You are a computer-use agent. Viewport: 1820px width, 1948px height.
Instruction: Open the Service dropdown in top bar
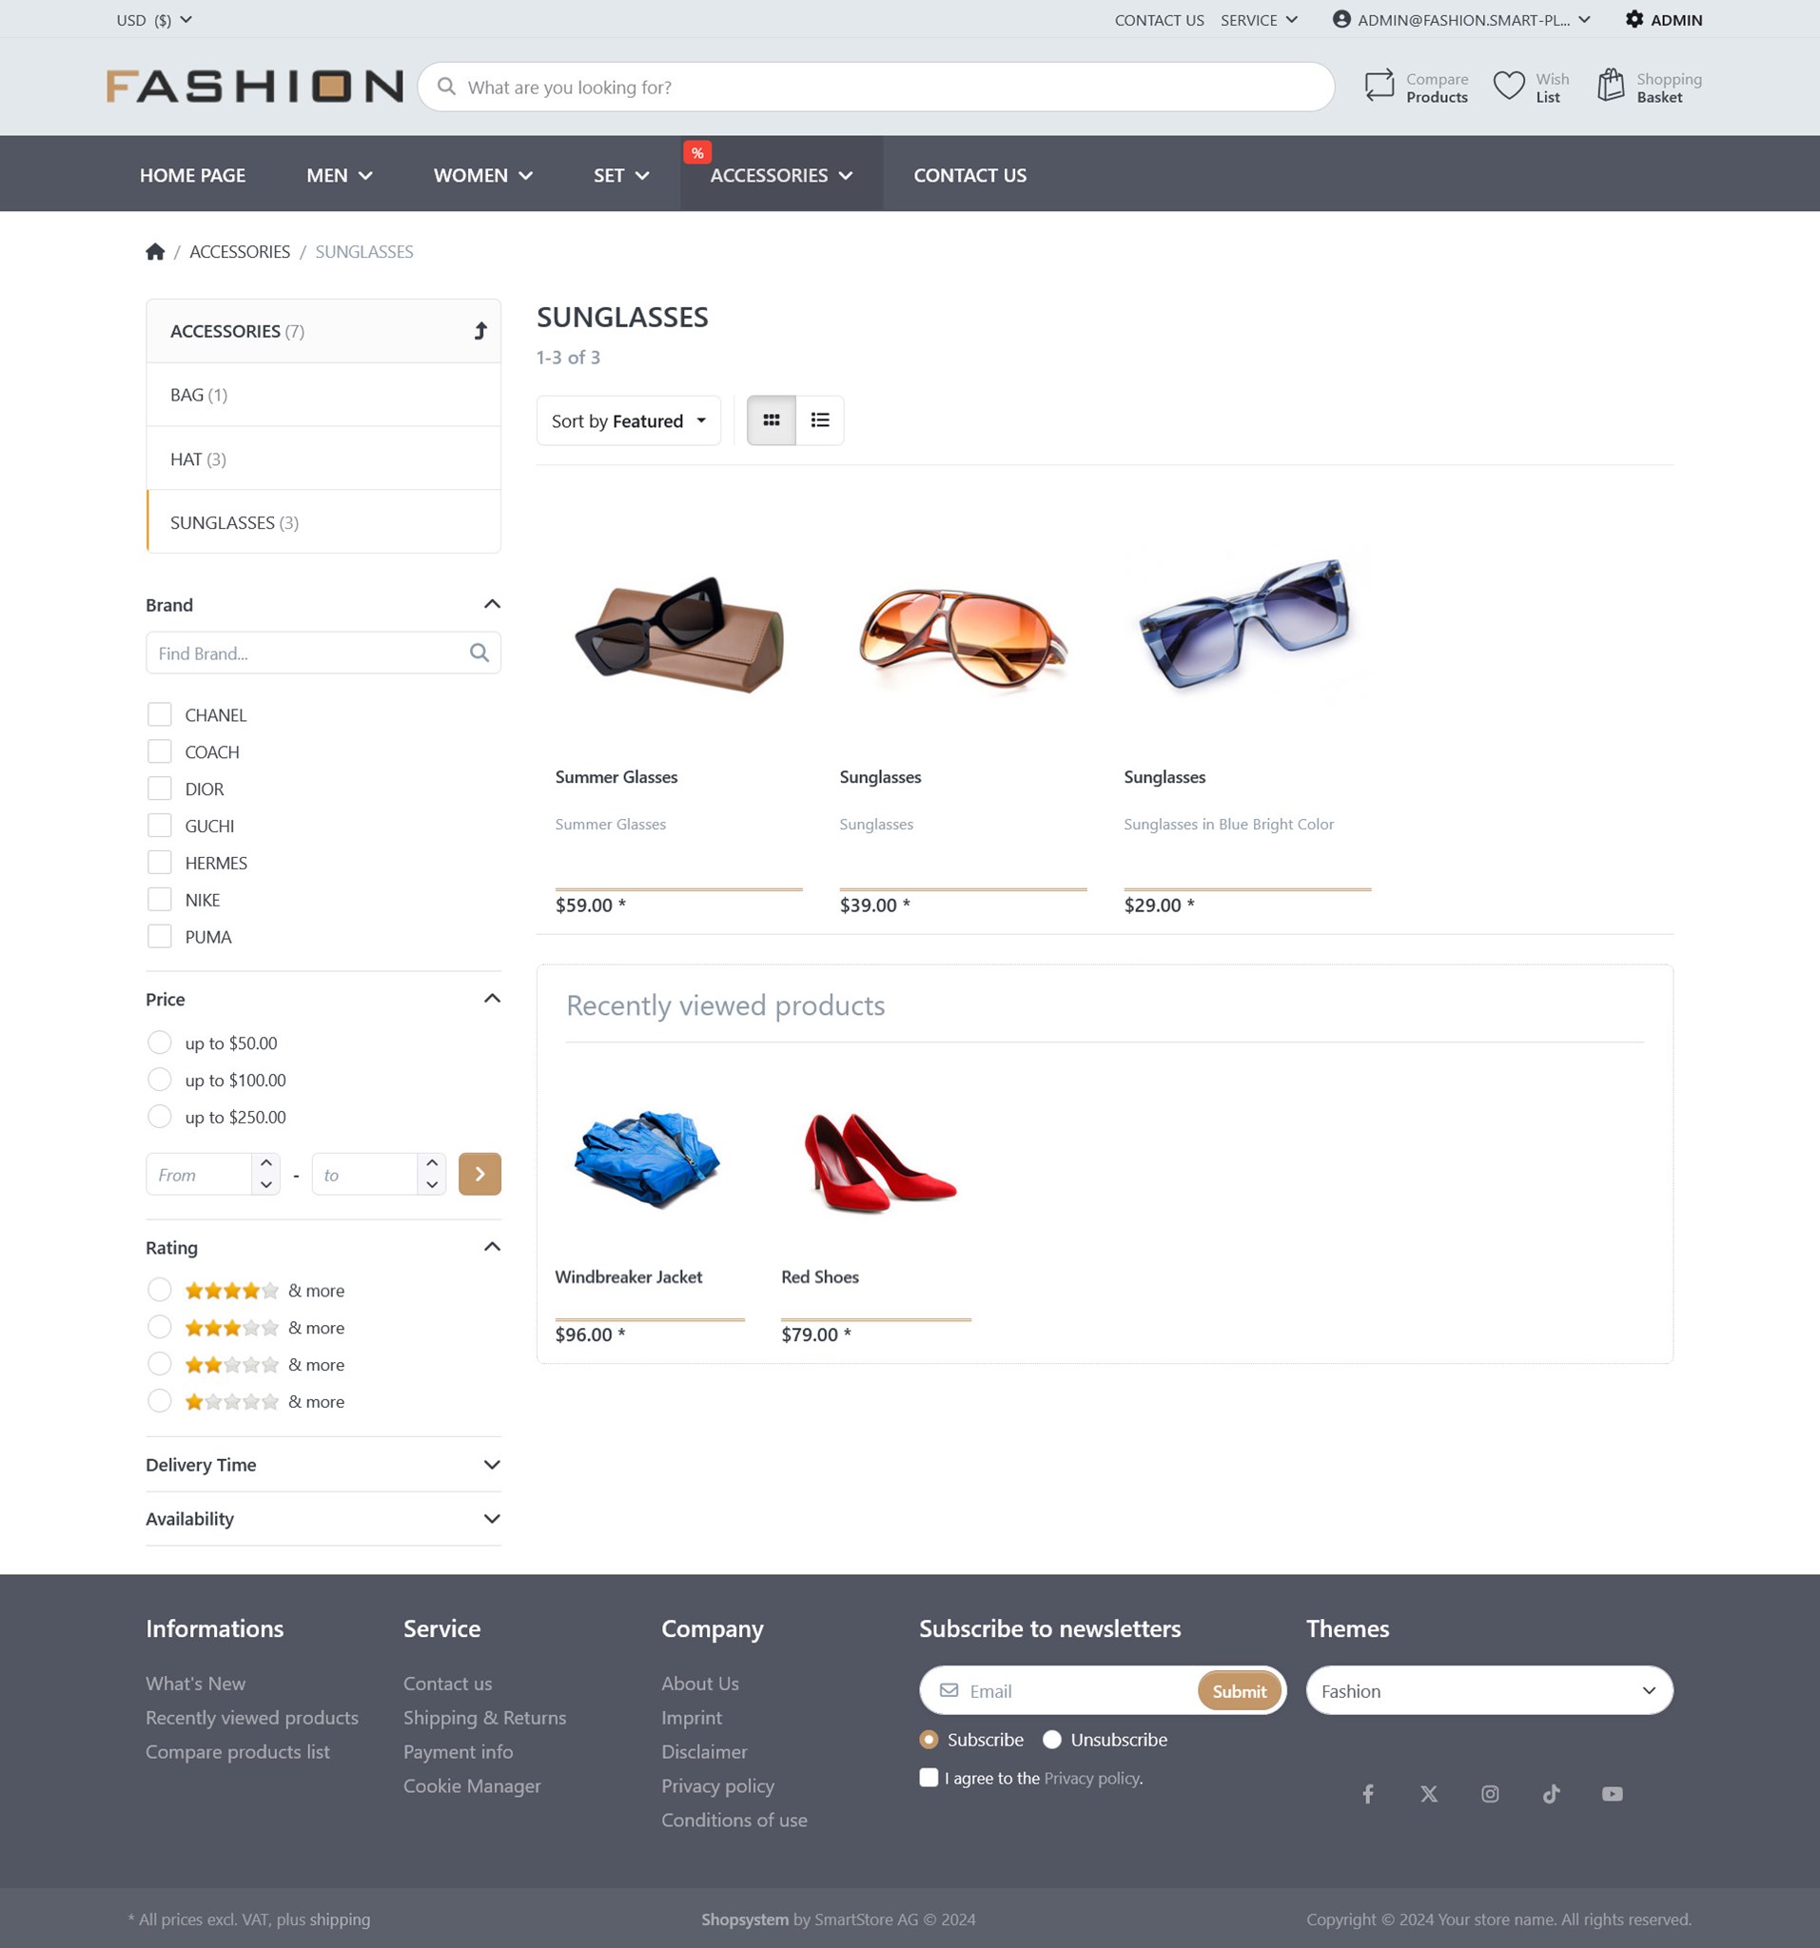pyautogui.click(x=1260, y=20)
